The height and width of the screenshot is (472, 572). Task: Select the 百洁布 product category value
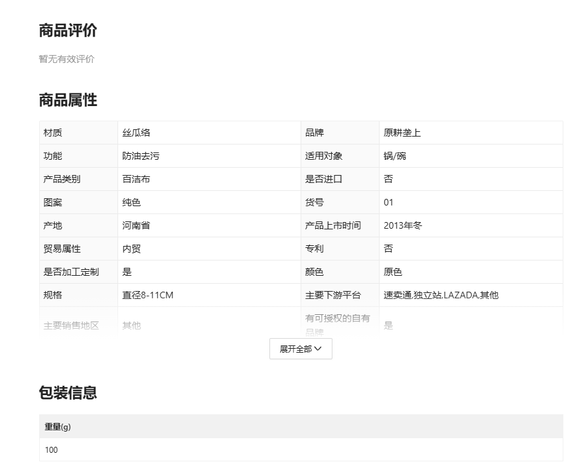click(x=136, y=179)
